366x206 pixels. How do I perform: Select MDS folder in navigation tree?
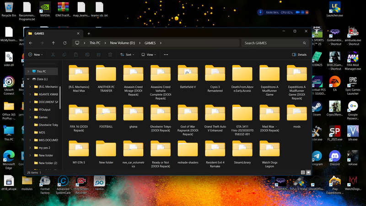point(39,133)
